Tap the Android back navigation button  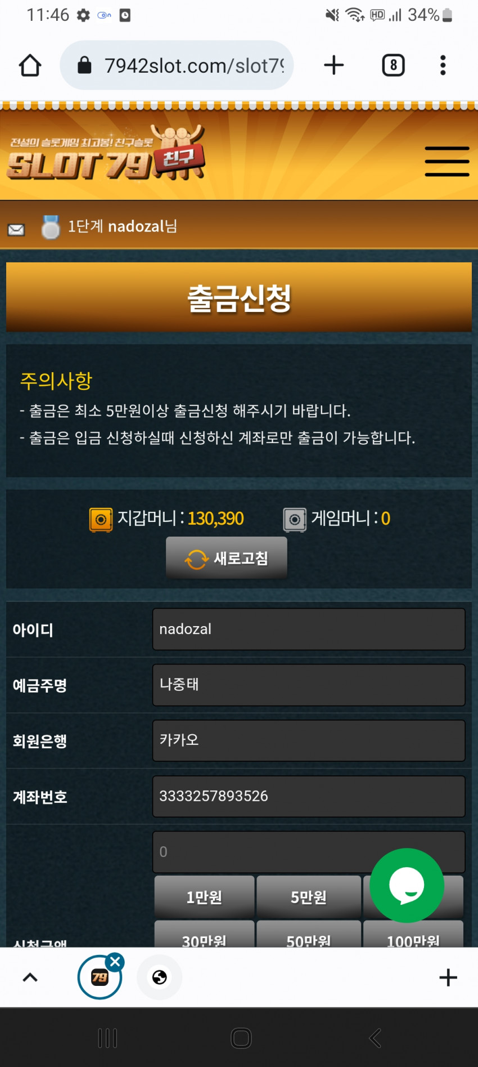[x=375, y=1038]
